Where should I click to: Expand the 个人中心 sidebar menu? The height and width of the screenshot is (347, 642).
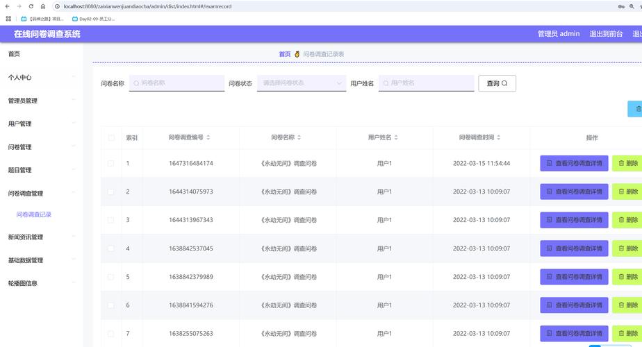[41, 77]
